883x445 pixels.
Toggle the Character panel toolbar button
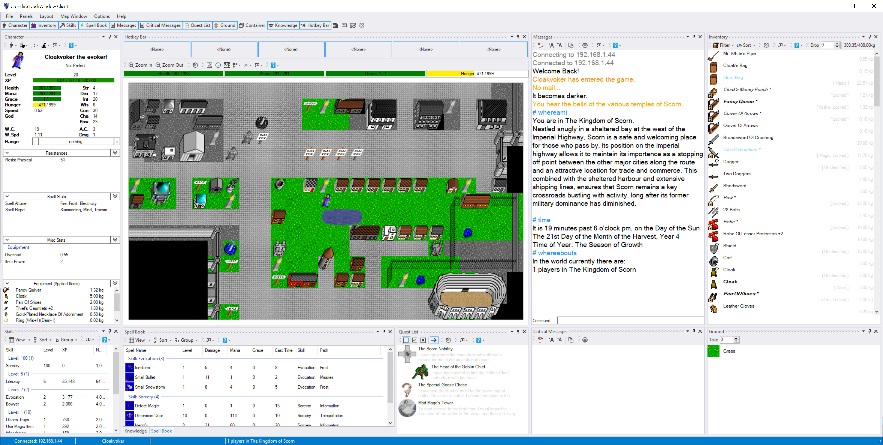coord(15,25)
